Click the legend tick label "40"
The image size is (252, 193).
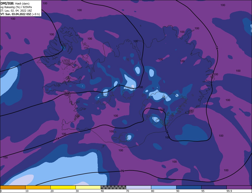click(102, 191)
